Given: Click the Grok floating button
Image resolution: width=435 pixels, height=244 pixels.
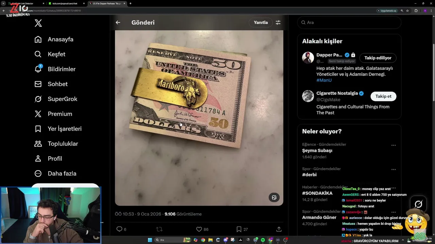Looking at the screenshot, I should pos(418,204).
